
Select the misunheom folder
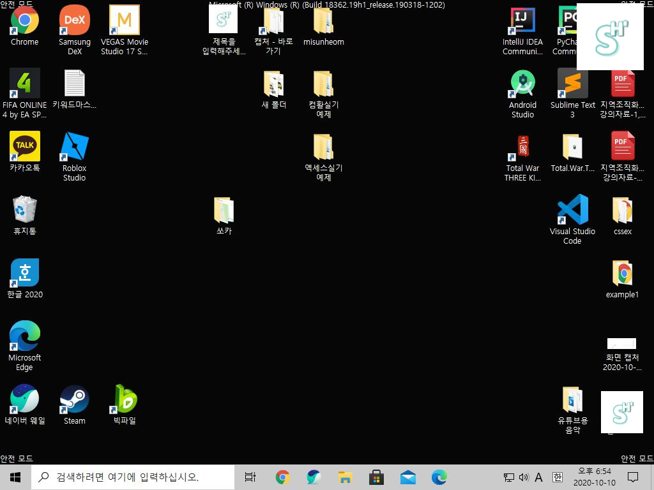324,26
